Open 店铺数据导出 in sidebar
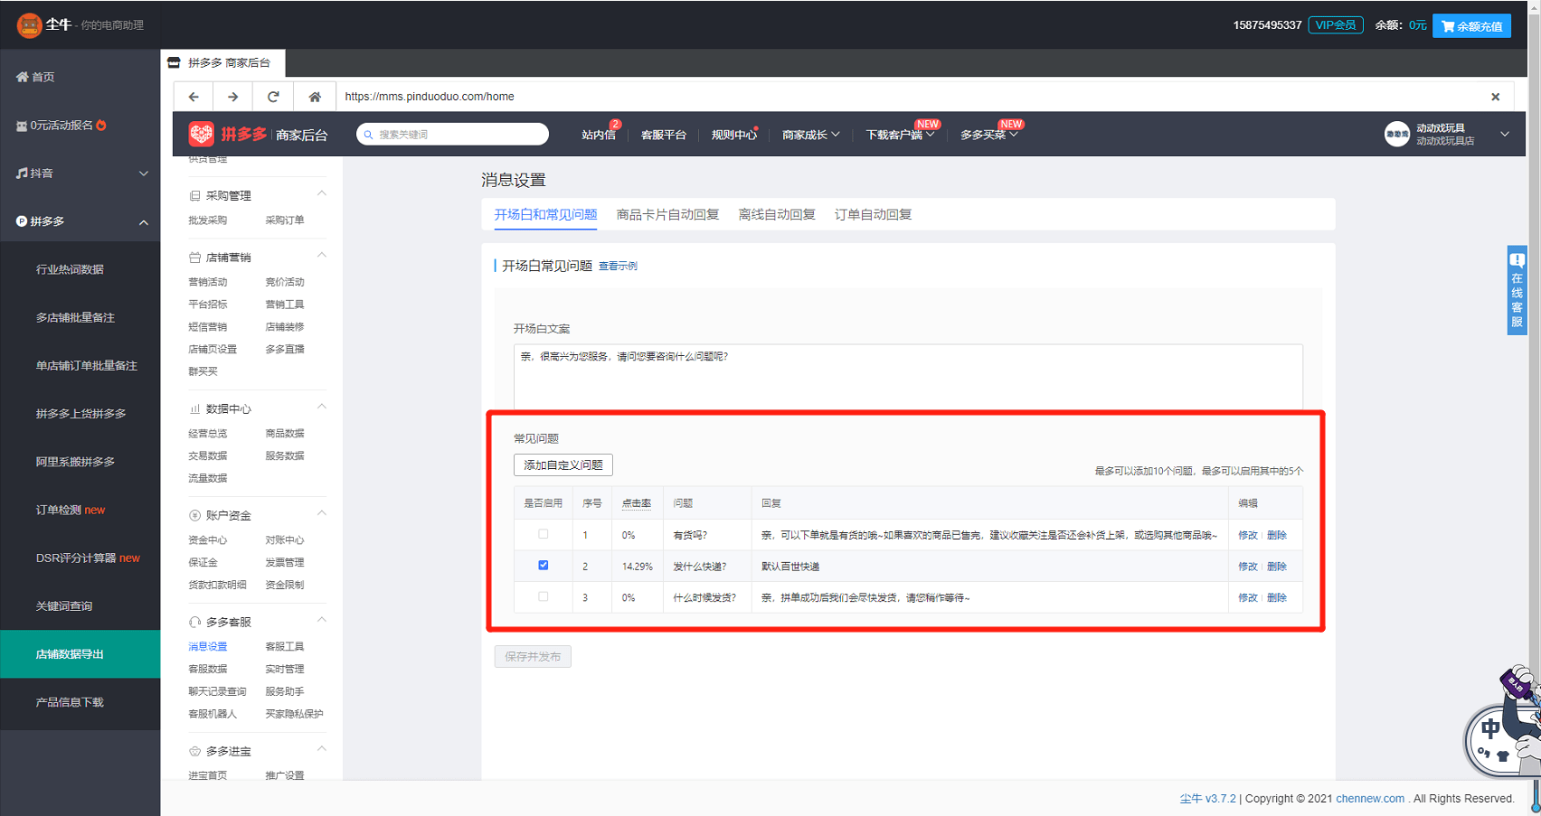This screenshot has height=816, width=1541. coord(80,654)
